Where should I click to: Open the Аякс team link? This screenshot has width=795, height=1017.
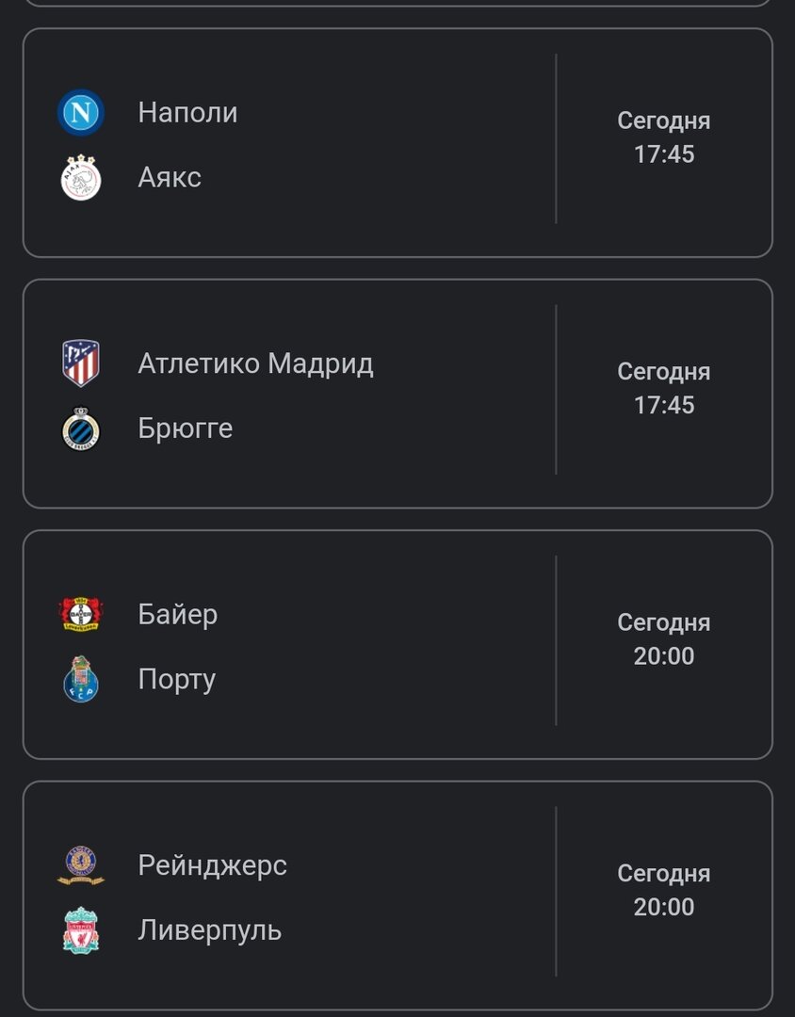(x=170, y=178)
